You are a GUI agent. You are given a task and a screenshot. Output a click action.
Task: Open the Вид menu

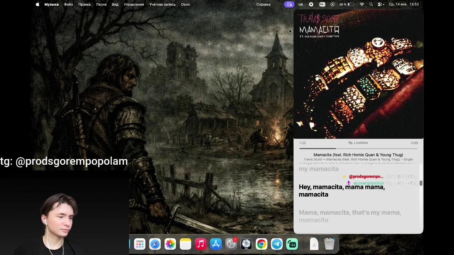click(115, 4)
